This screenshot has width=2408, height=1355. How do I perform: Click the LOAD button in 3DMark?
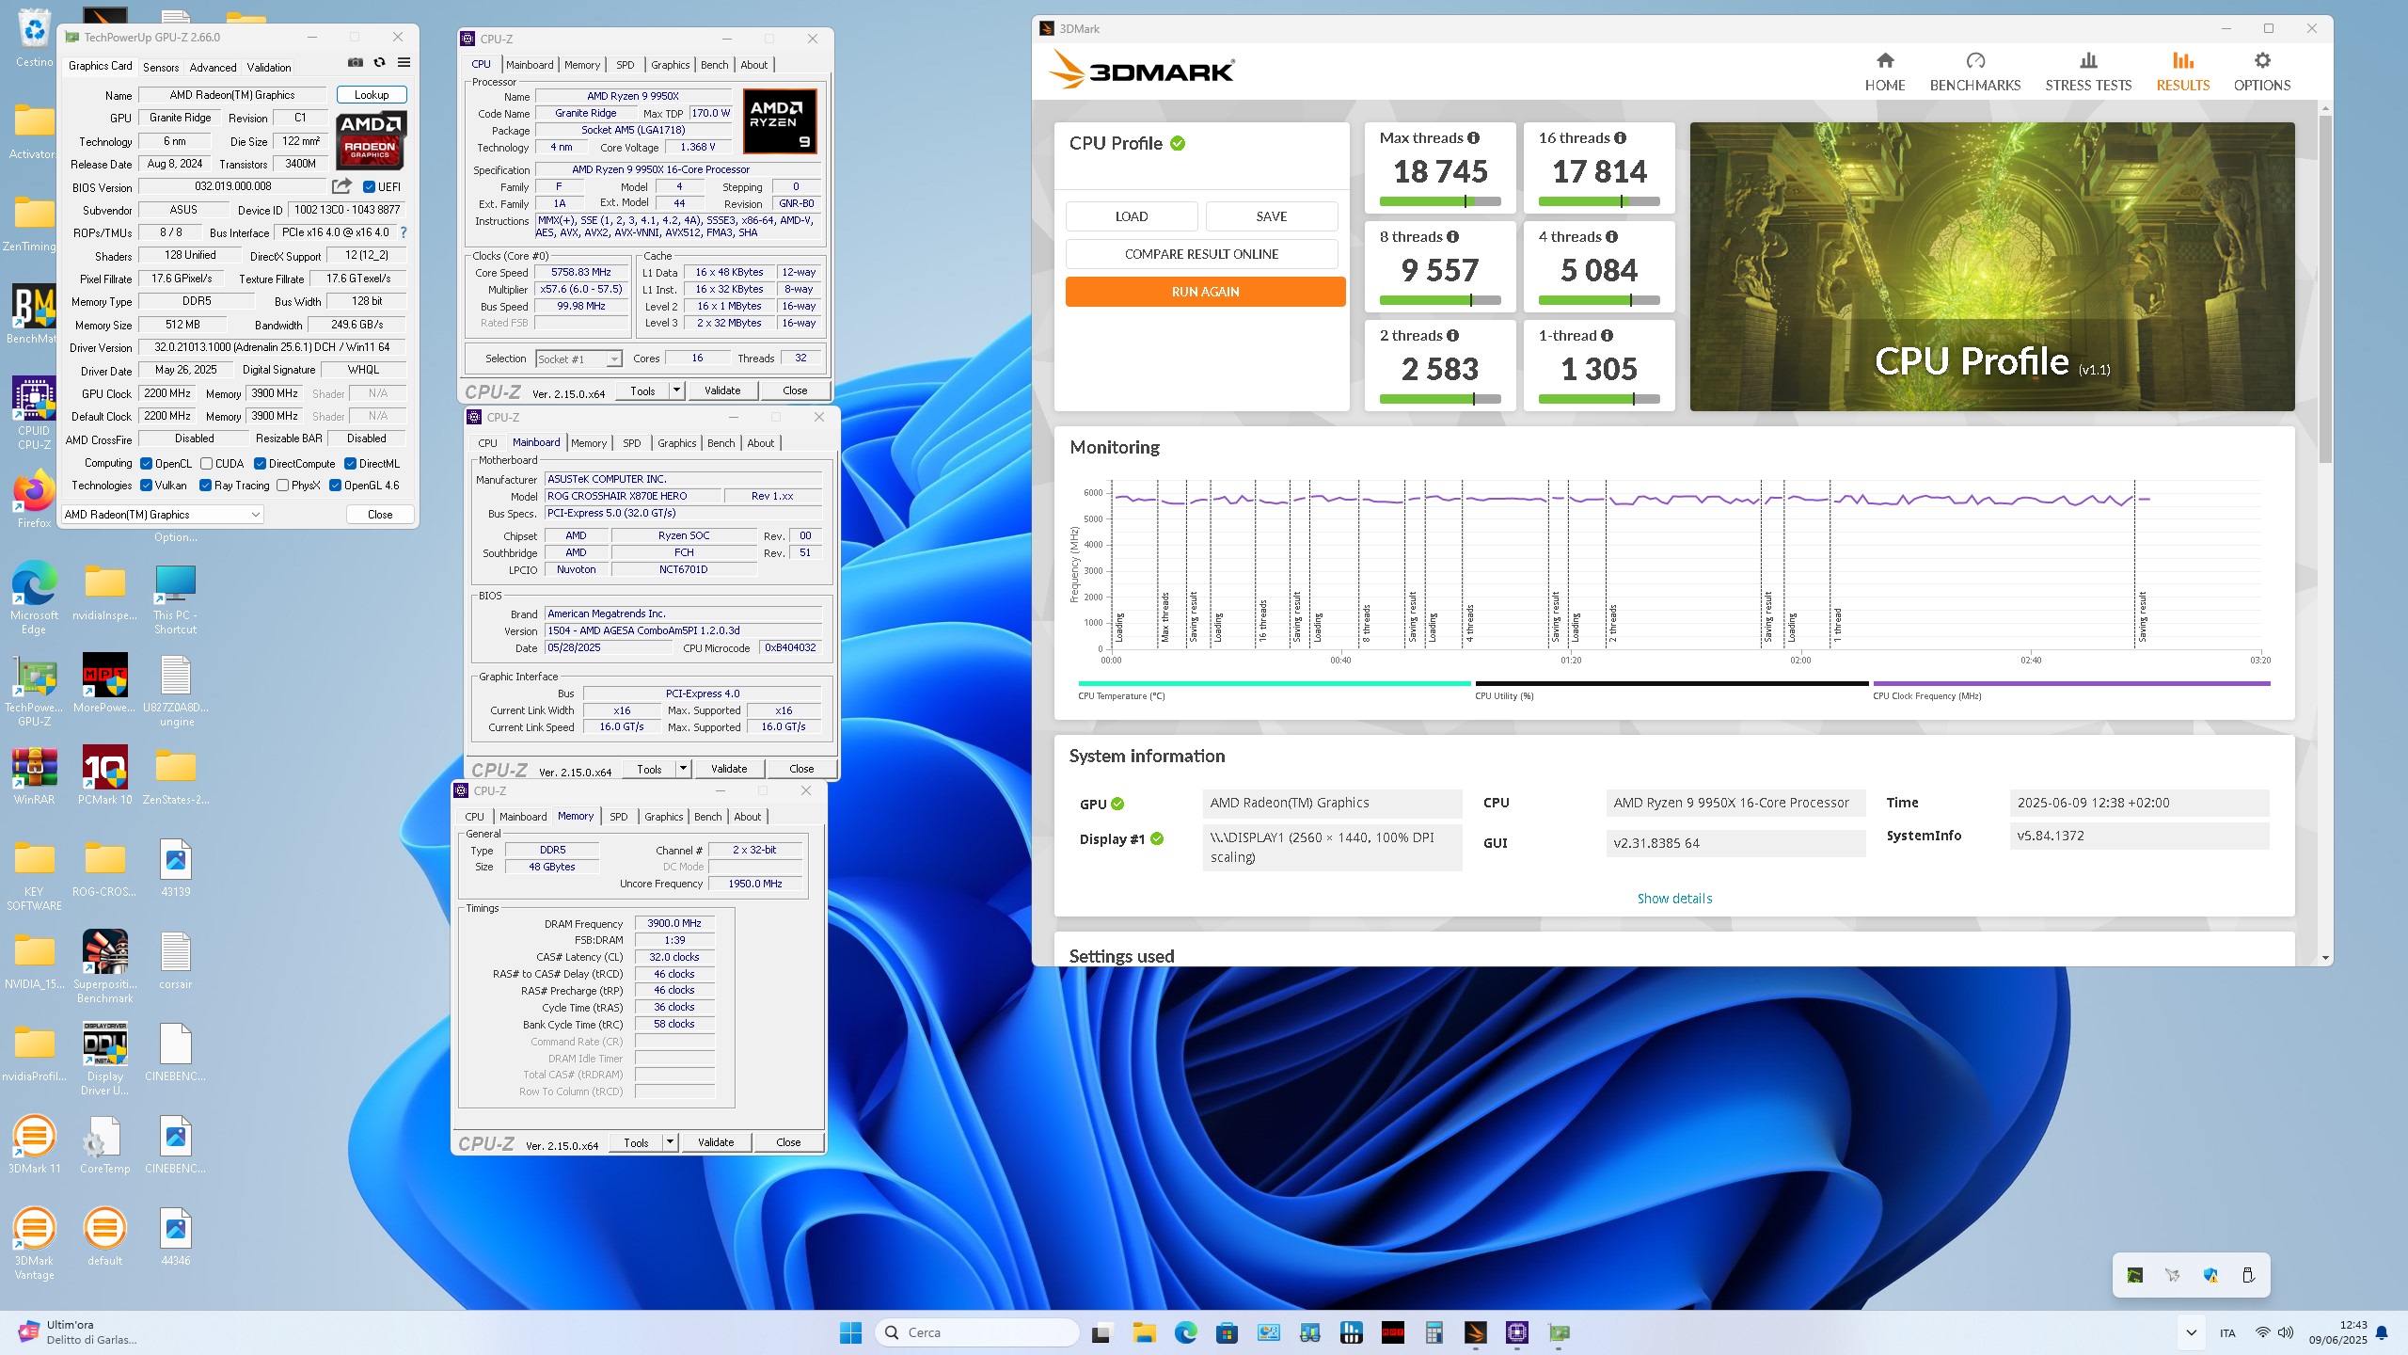coord(1132,216)
